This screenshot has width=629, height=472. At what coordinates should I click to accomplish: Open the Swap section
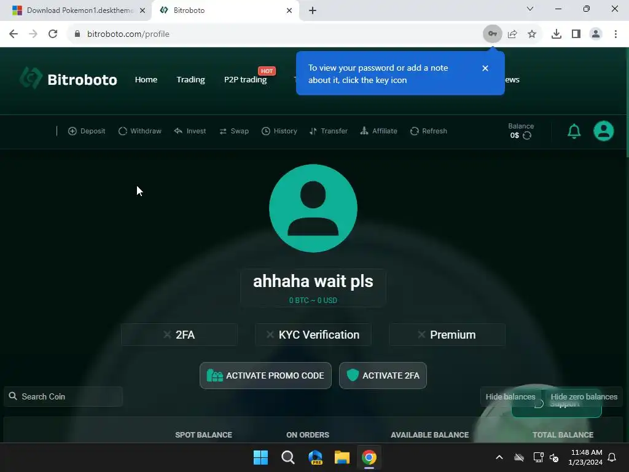(234, 131)
